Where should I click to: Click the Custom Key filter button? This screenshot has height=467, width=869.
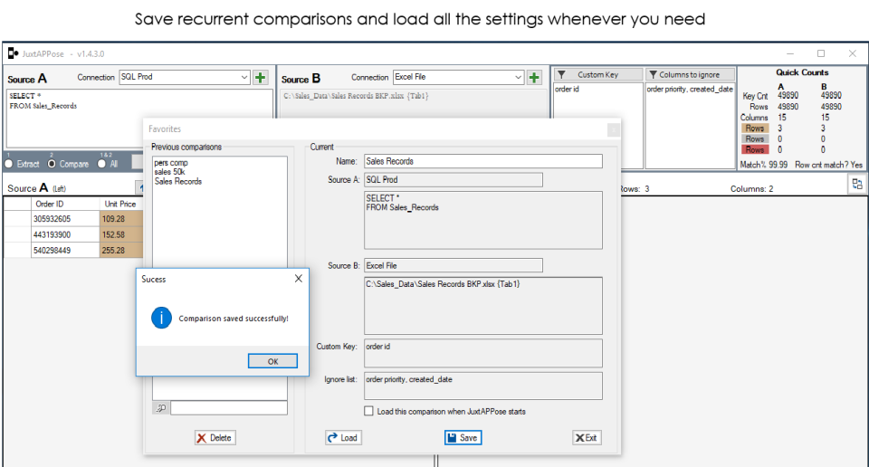tap(598, 74)
